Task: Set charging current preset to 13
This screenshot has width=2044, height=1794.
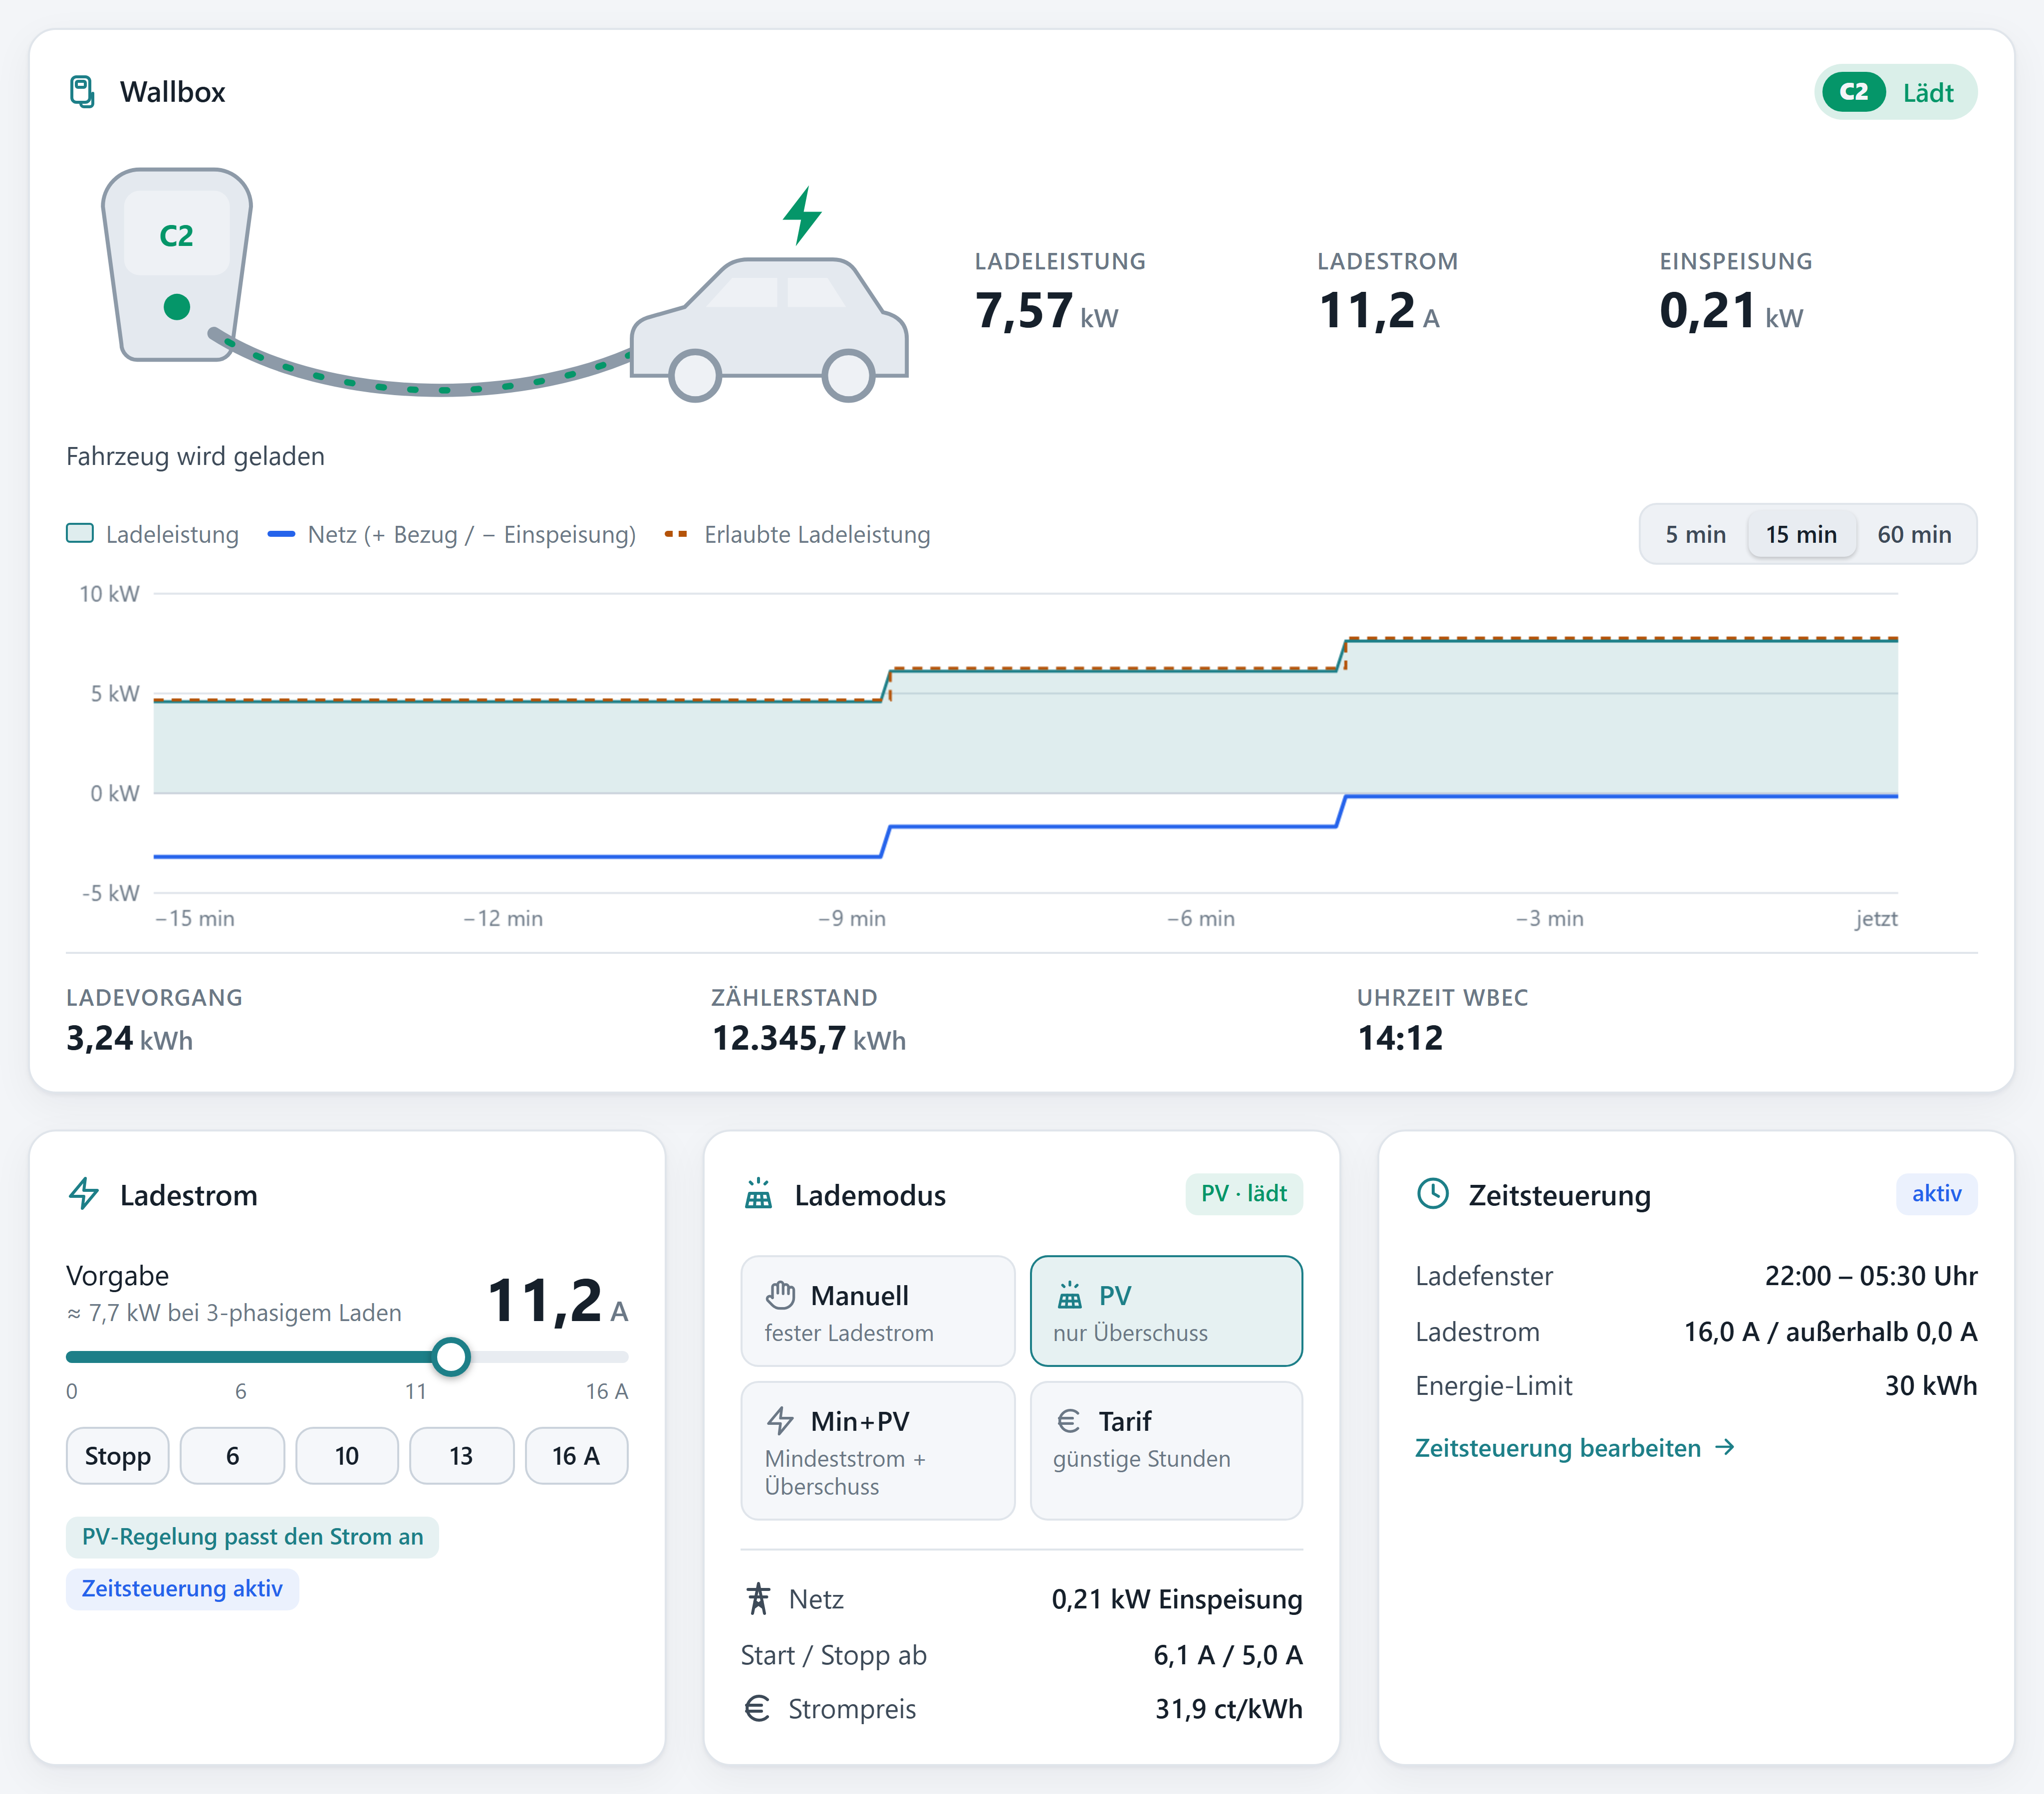Action: tap(461, 1456)
